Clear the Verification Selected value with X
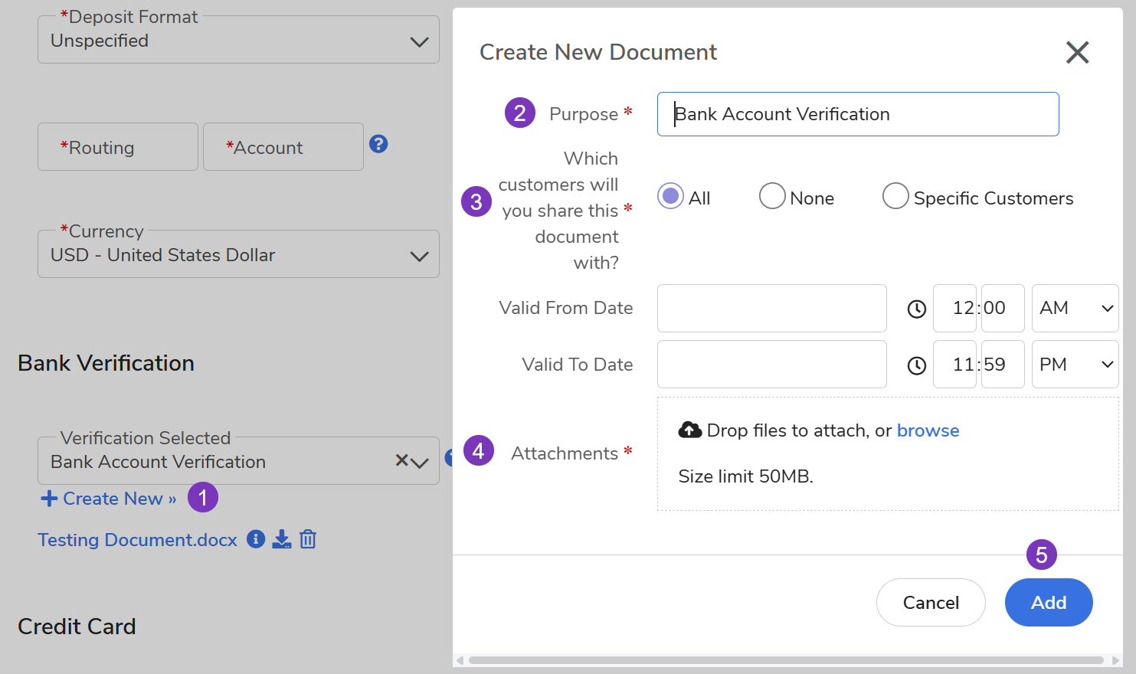 coord(401,460)
